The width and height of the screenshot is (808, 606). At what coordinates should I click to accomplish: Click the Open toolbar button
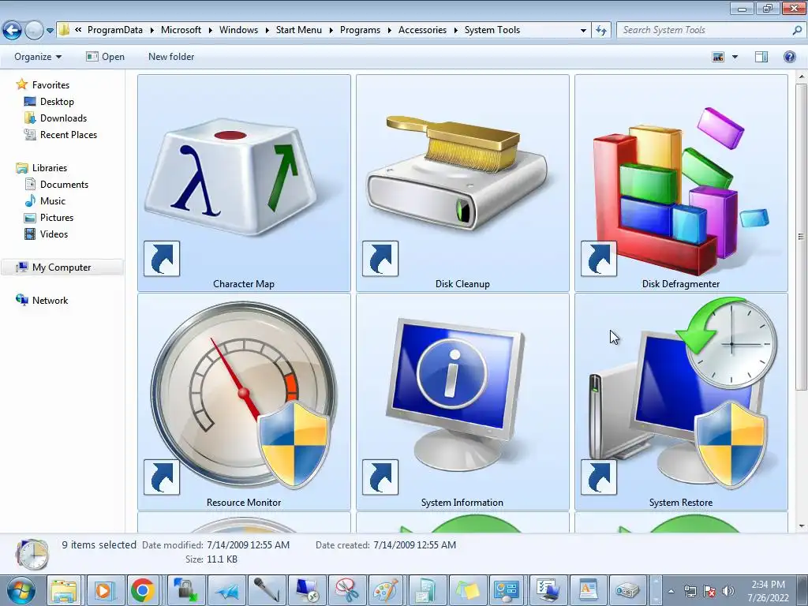tap(105, 57)
